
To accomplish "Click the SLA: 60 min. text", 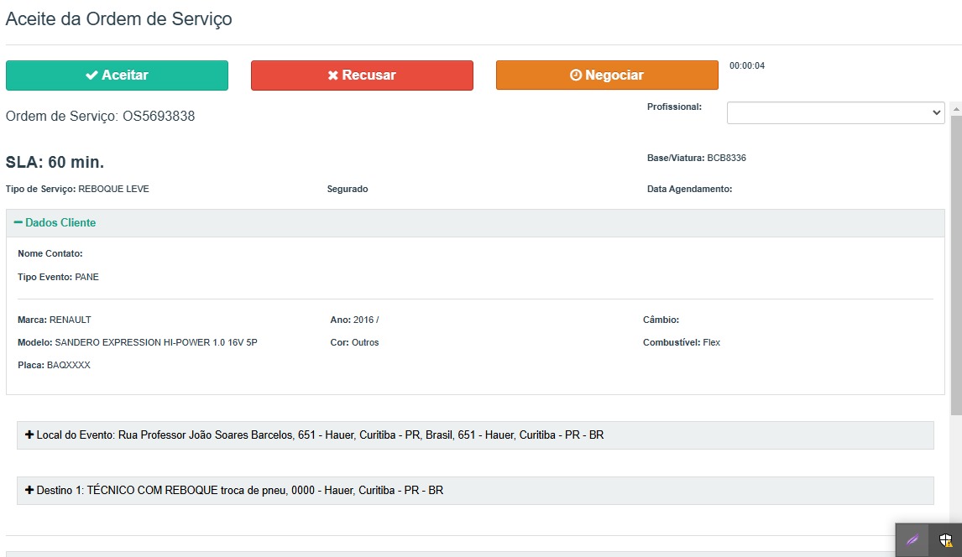I will click(x=55, y=163).
